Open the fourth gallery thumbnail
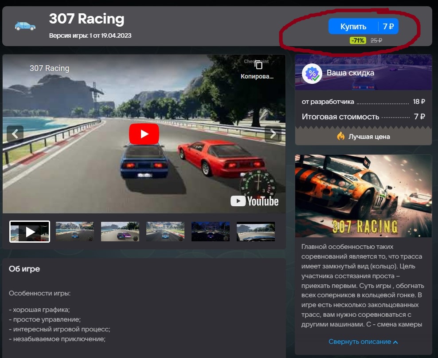The image size is (438, 358). point(165,232)
